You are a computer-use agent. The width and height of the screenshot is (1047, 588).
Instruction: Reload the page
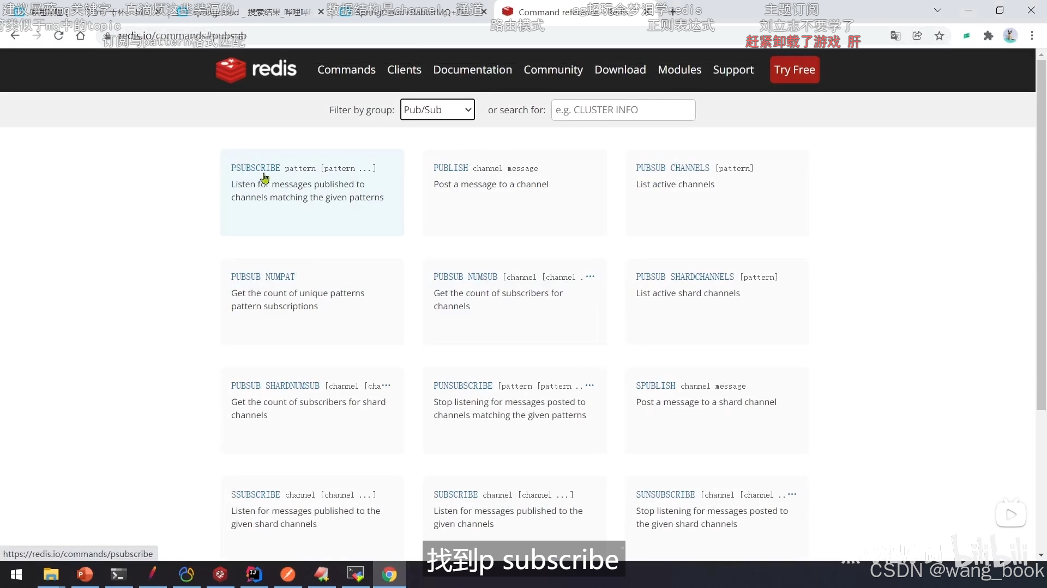tap(58, 36)
